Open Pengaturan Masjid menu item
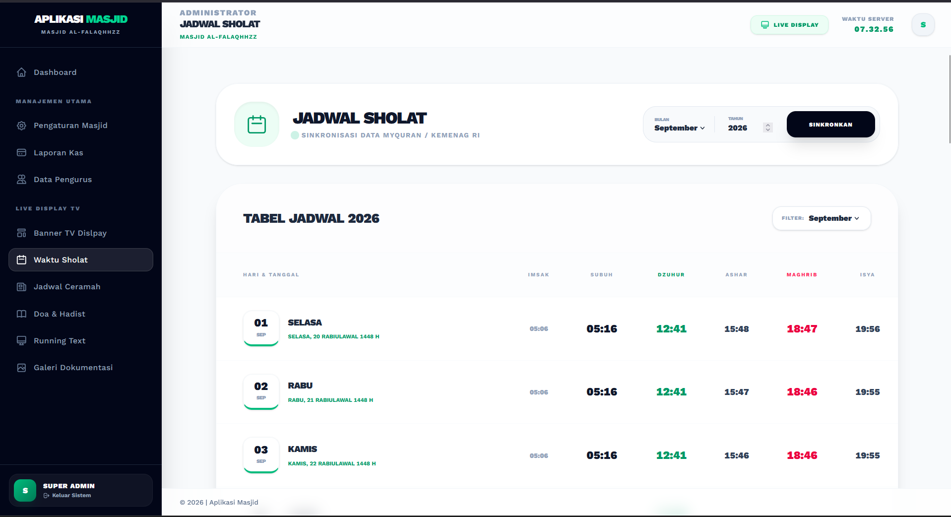 81,126
